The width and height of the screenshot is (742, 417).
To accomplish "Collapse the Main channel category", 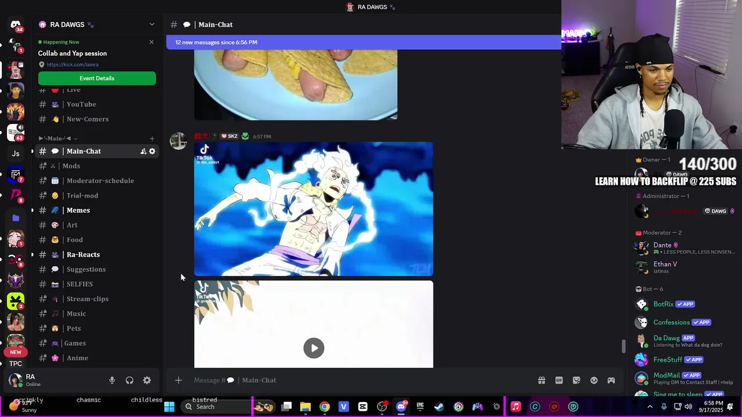I will (x=57, y=138).
